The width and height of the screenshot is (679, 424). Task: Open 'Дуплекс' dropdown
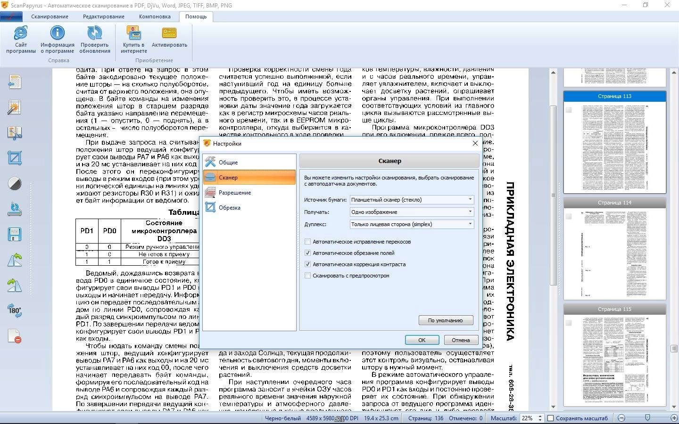pos(412,224)
